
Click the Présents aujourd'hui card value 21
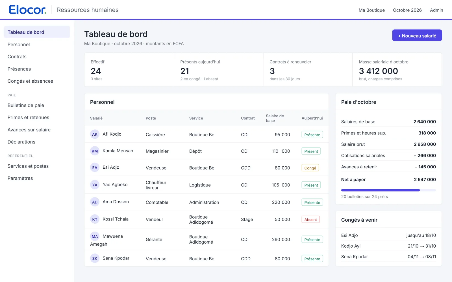184,71
